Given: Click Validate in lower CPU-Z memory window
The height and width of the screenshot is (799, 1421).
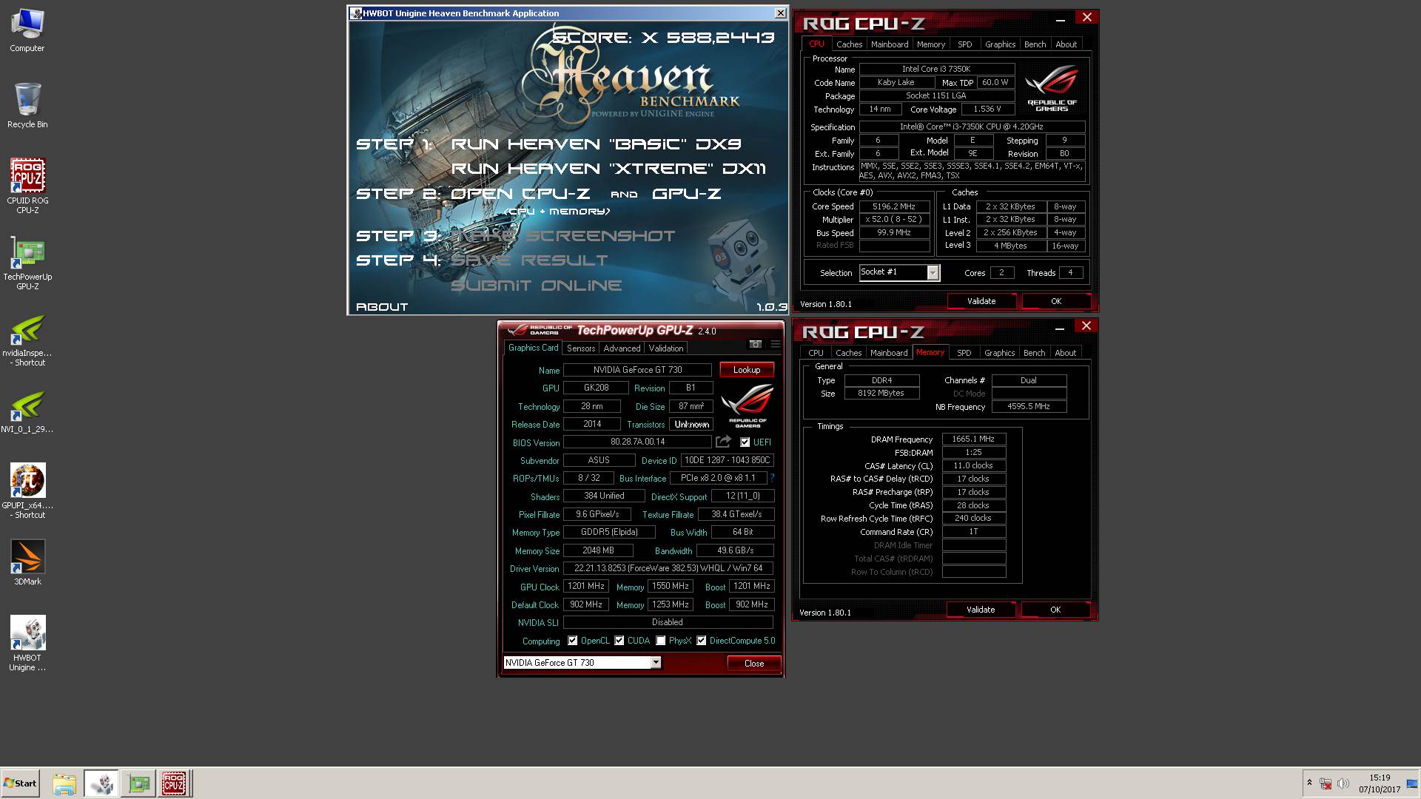Looking at the screenshot, I should [x=981, y=610].
